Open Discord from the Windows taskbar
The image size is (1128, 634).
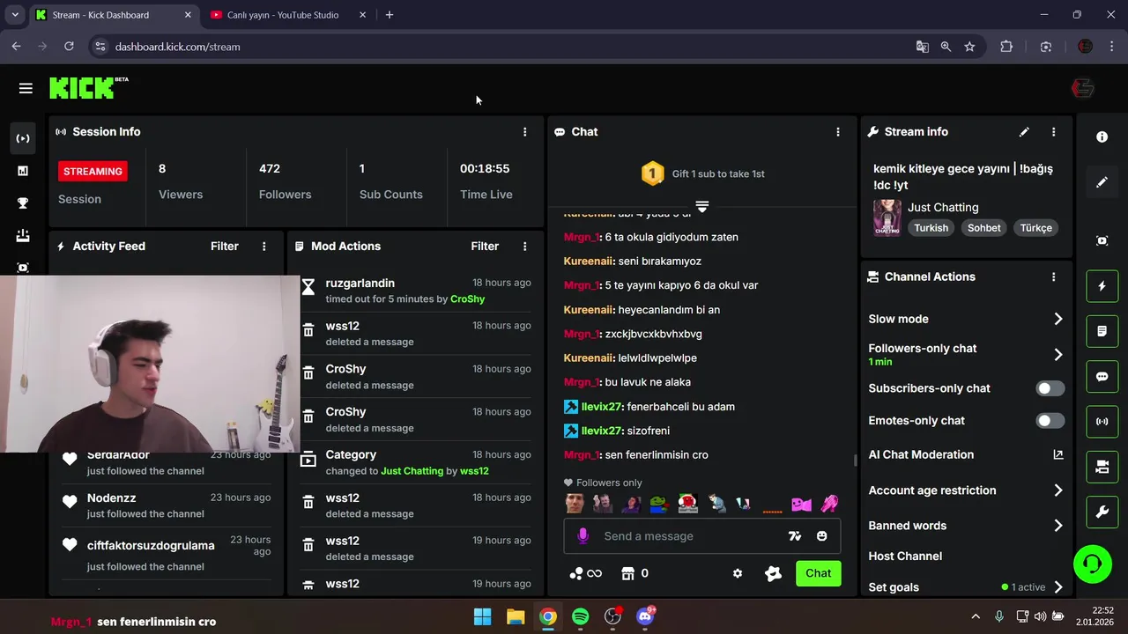645,616
